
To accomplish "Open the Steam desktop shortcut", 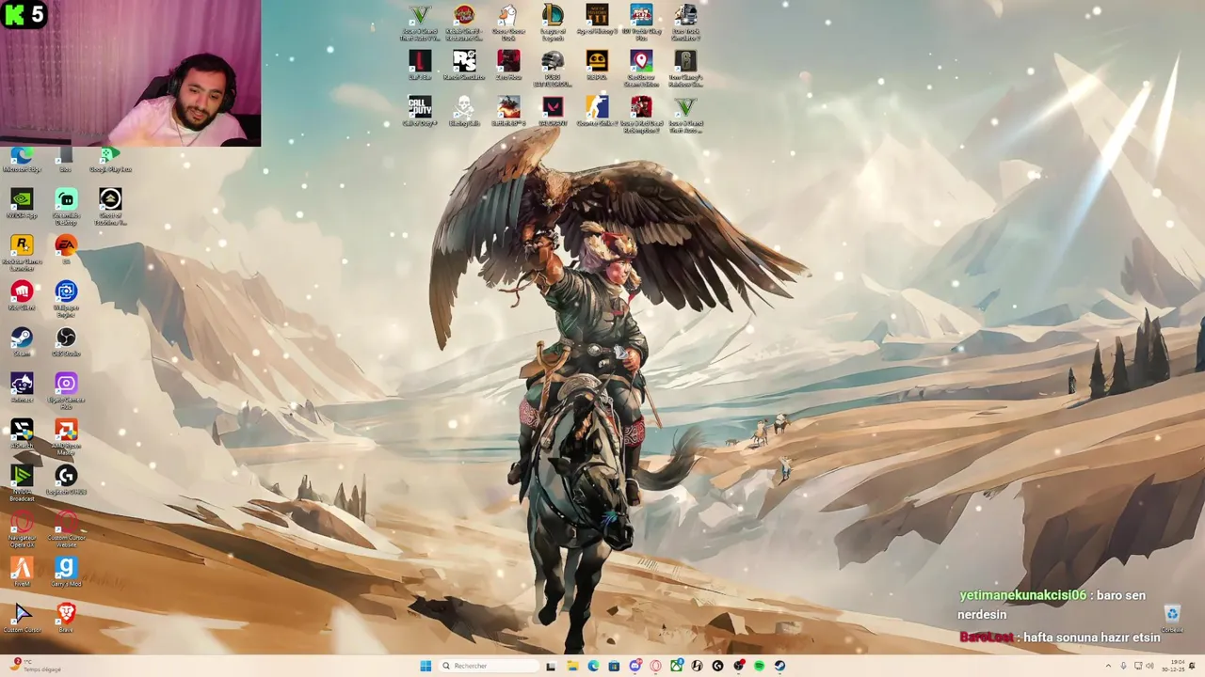I will point(22,342).
